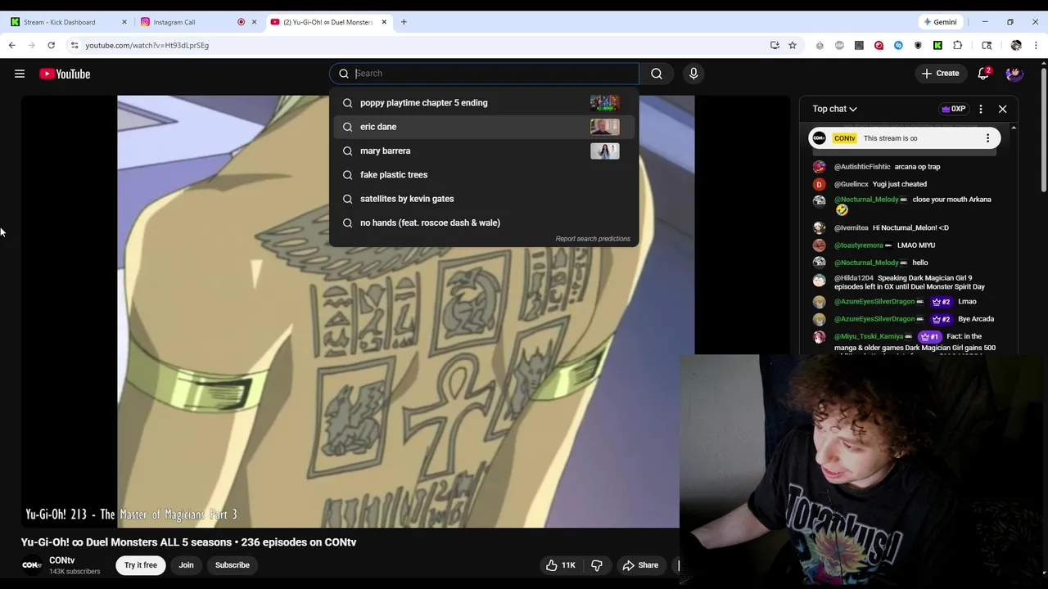Open Chrome three-dot menu
The height and width of the screenshot is (589, 1048).
click(1037, 45)
